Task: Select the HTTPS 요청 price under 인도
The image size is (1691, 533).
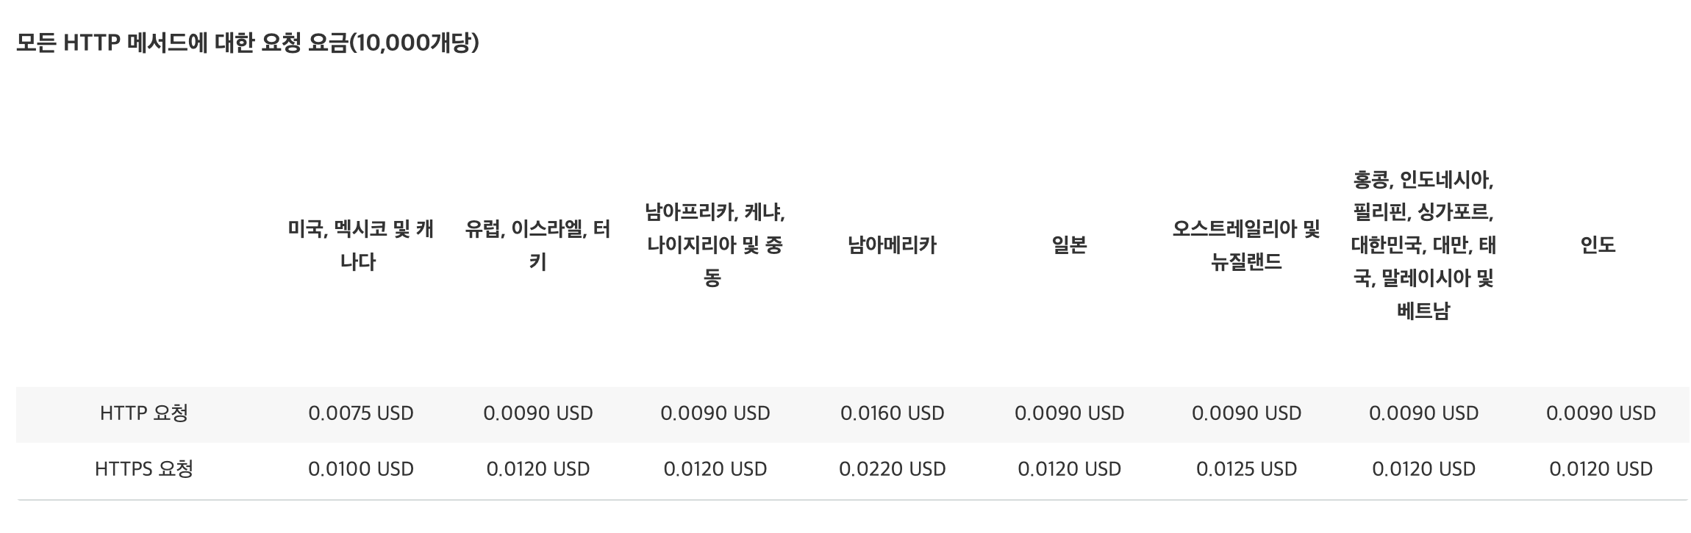Action: [1601, 469]
